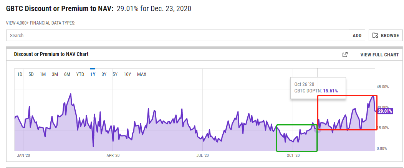Select the 1D time range

[20, 74]
